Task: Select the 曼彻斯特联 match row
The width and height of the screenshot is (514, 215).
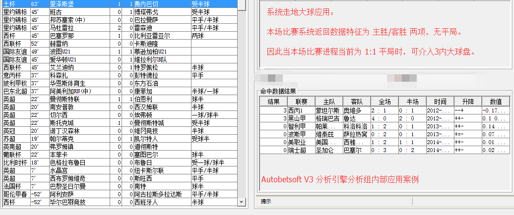Action: click(x=119, y=99)
